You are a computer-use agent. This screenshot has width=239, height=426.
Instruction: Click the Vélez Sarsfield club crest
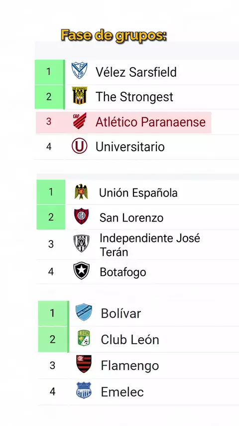[80, 71]
